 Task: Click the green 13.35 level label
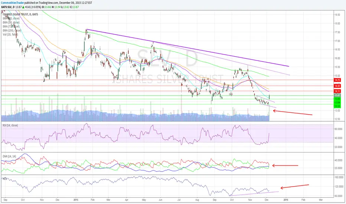[337, 106]
